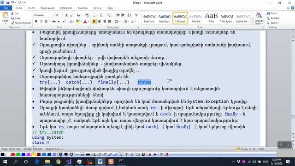Switch to the Mailings tab
The width and height of the screenshot is (295, 166).
click(83, 8)
